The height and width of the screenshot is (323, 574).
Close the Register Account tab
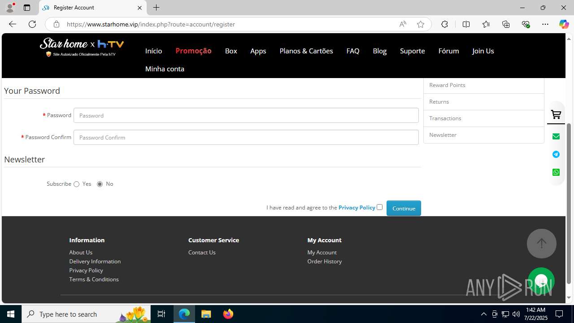(x=139, y=8)
